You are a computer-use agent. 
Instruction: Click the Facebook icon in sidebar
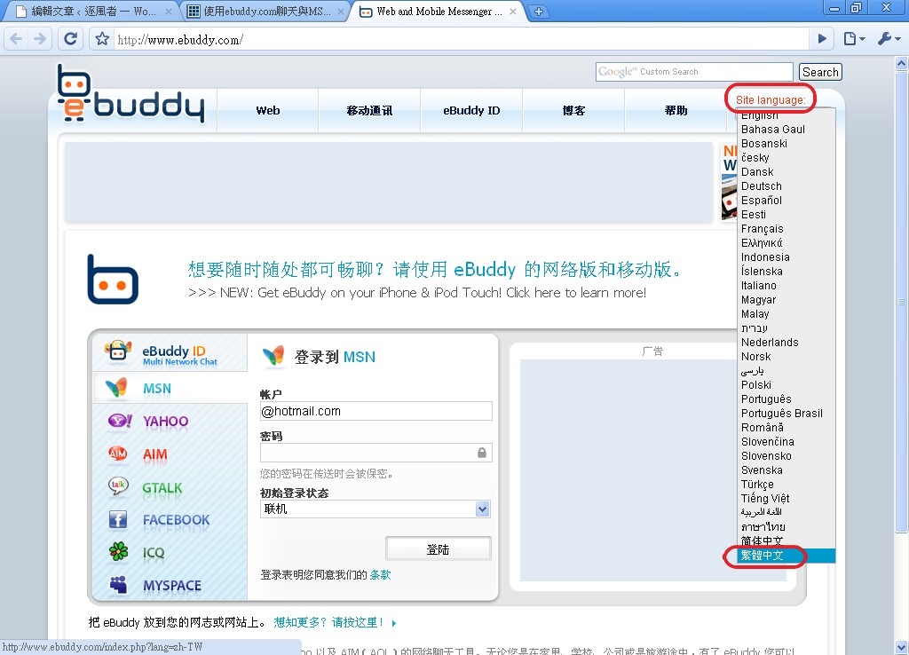click(118, 519)
